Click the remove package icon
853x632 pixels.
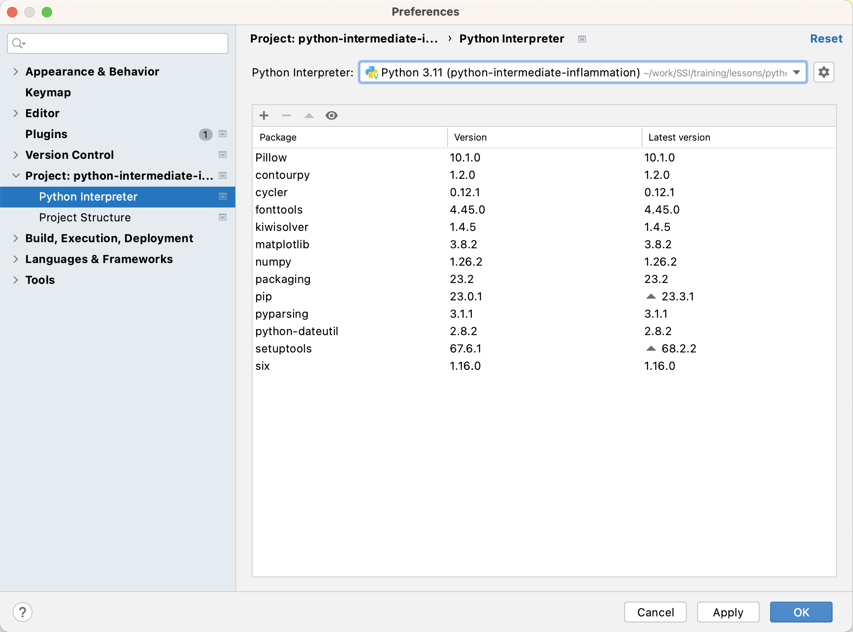coord(287,115)
